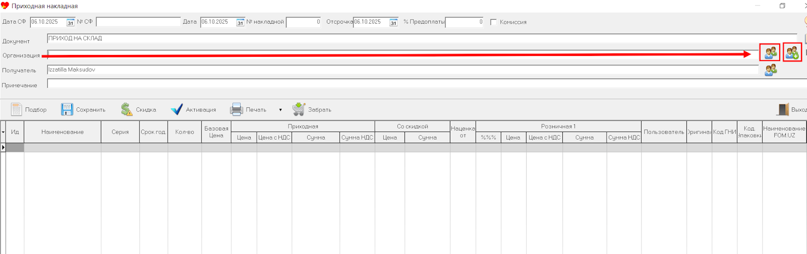Viewport: 807px width, 254px height.
Task: Click Сумма header under Со скидкой
Action: point(428,138)
